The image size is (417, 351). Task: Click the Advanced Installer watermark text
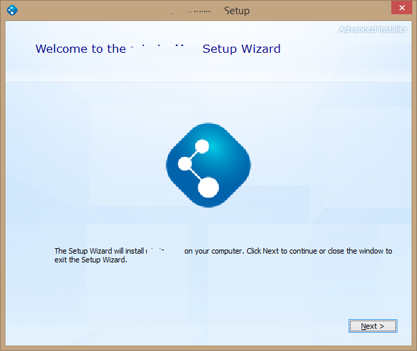coord(372,29)
